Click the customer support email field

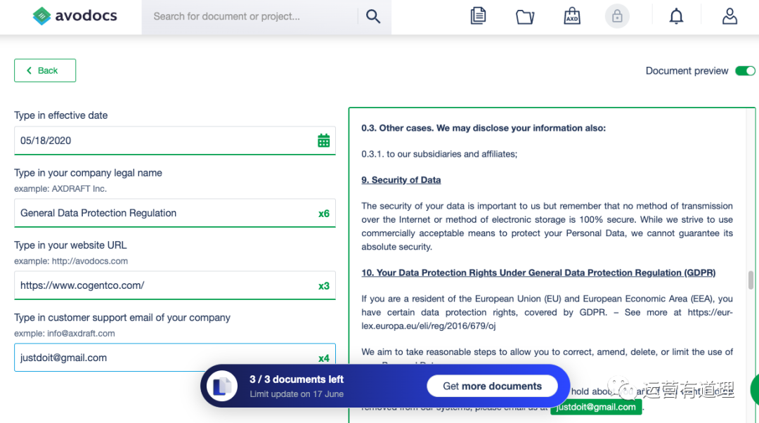click(x=162, y=358)
